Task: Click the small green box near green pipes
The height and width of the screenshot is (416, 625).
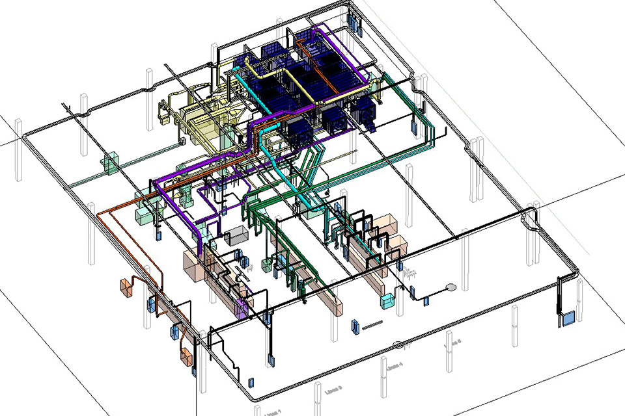Action: tap(267, 265)
